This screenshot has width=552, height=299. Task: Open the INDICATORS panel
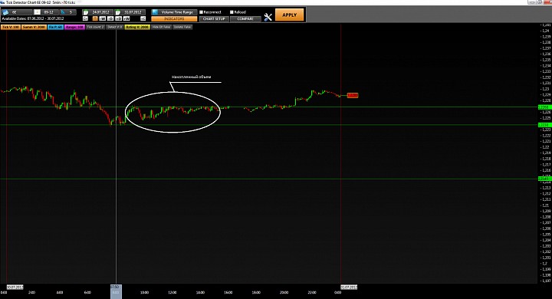174,18
